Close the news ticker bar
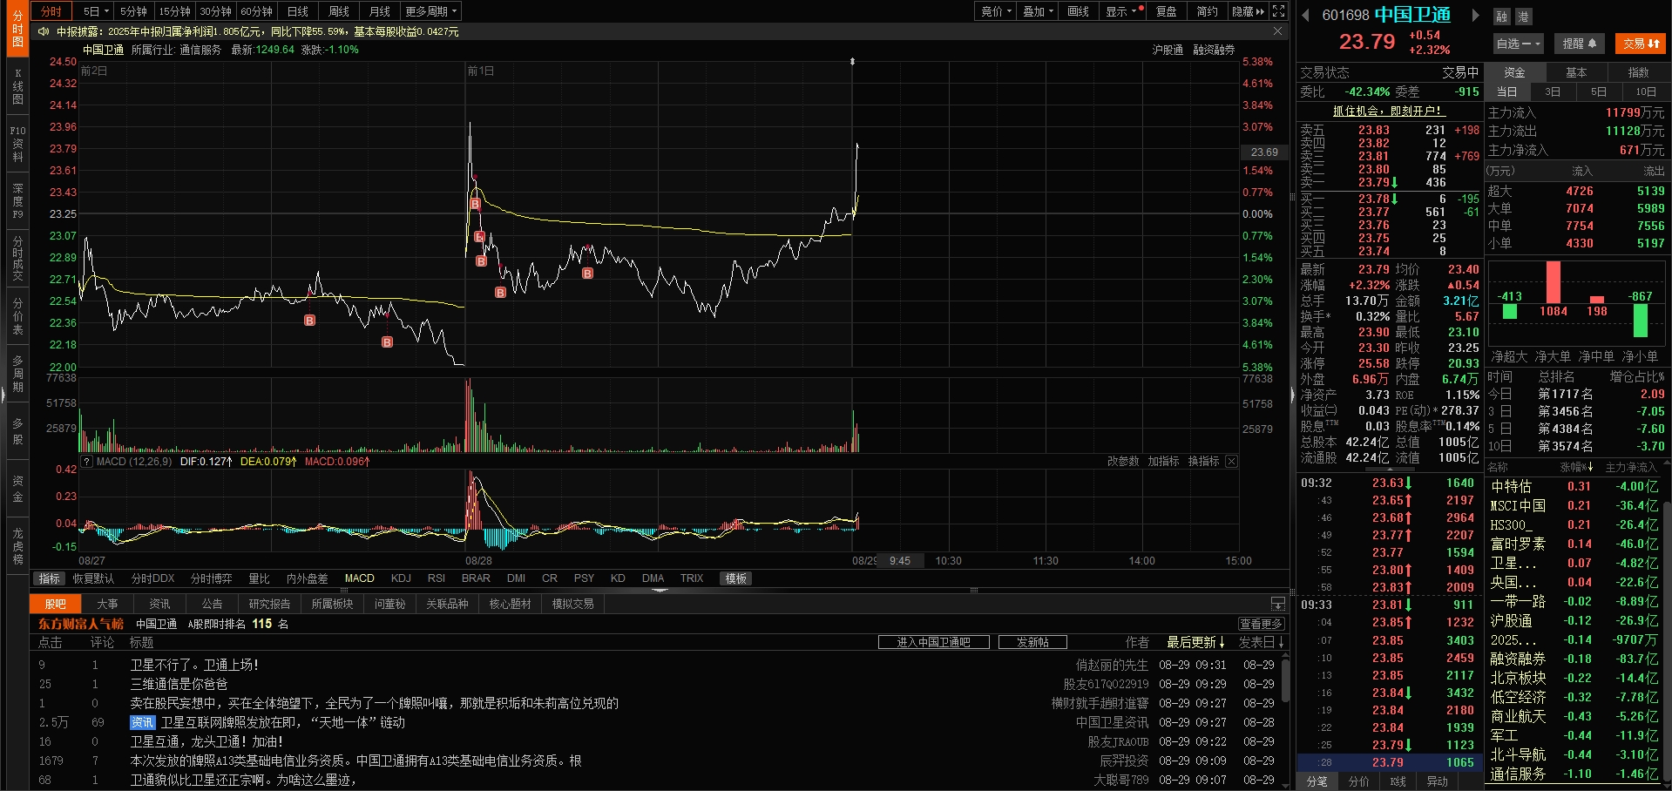 pos(1277,31)
